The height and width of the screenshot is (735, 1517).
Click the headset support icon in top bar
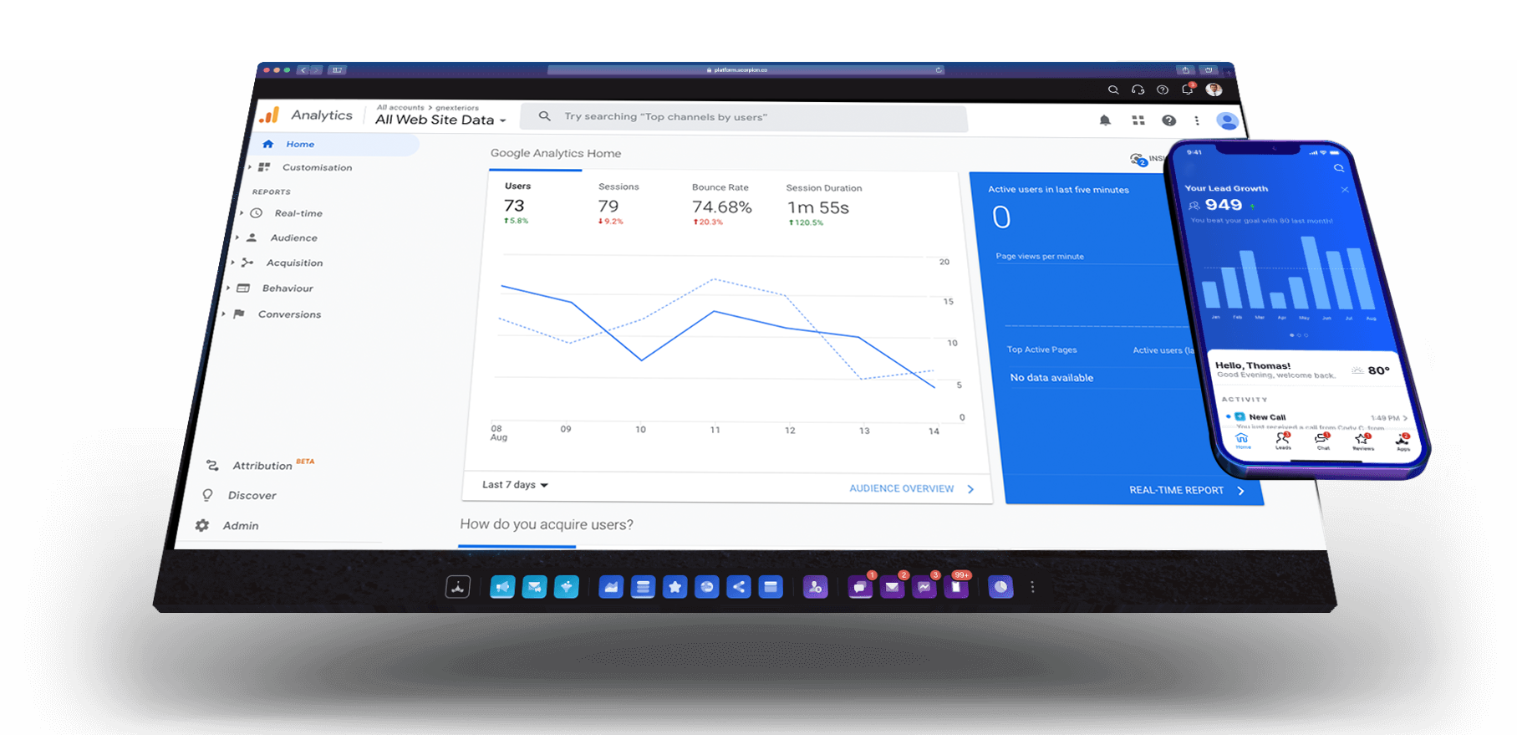point(1138,89)
